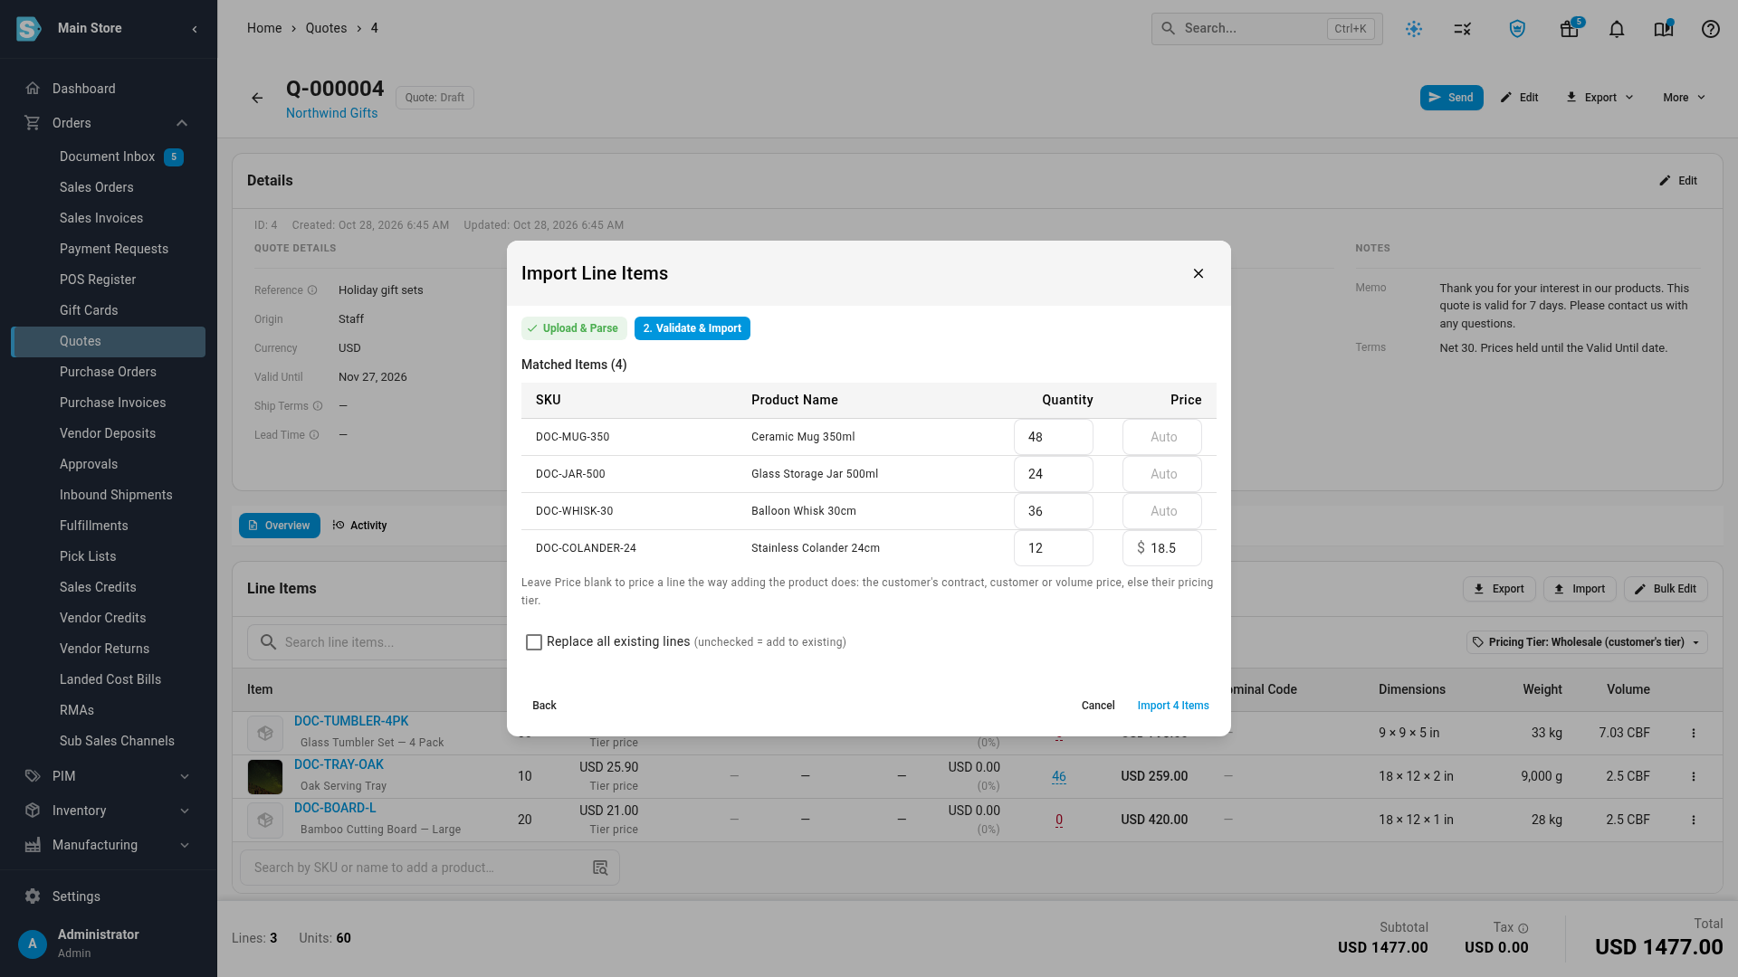The image size is (1738, 977).
Task: Switch to the Activity tab
Action: pos(359,526)
